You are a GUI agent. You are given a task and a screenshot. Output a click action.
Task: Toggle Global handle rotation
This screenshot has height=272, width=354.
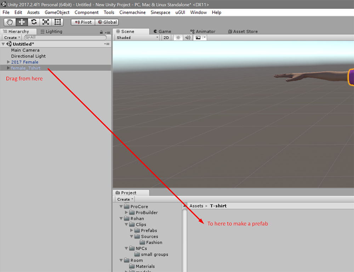click(107, 22)
